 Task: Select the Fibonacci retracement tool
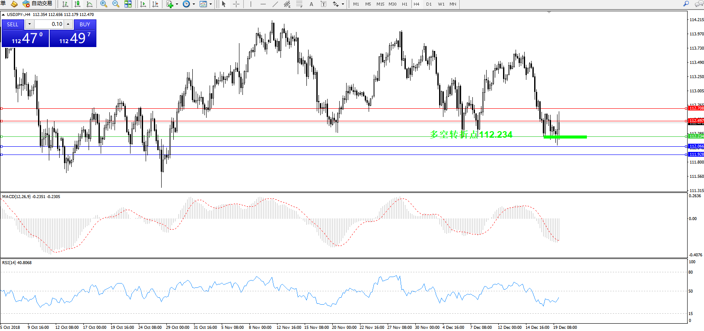point(299,4)
